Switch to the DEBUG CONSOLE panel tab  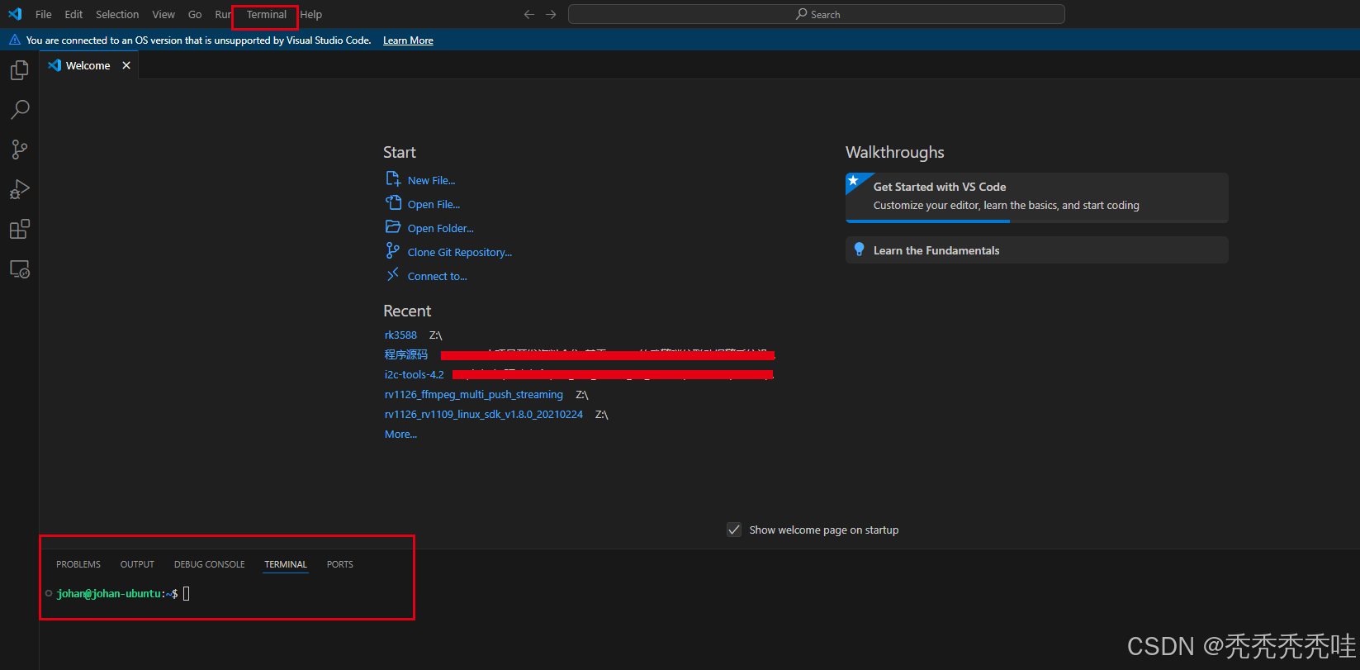(x=210, y=564)
